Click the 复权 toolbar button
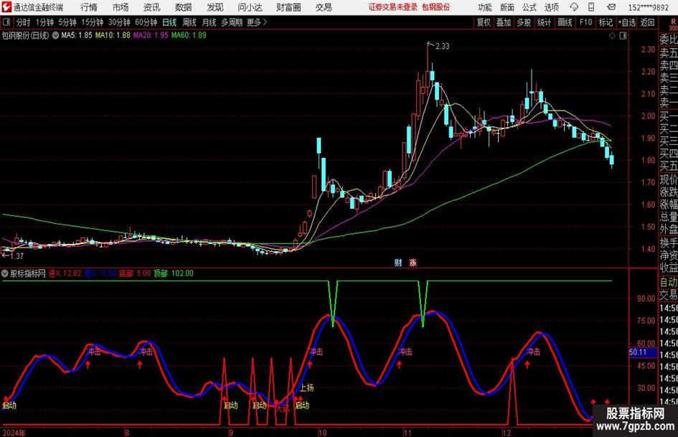 (x=484, y=22)
